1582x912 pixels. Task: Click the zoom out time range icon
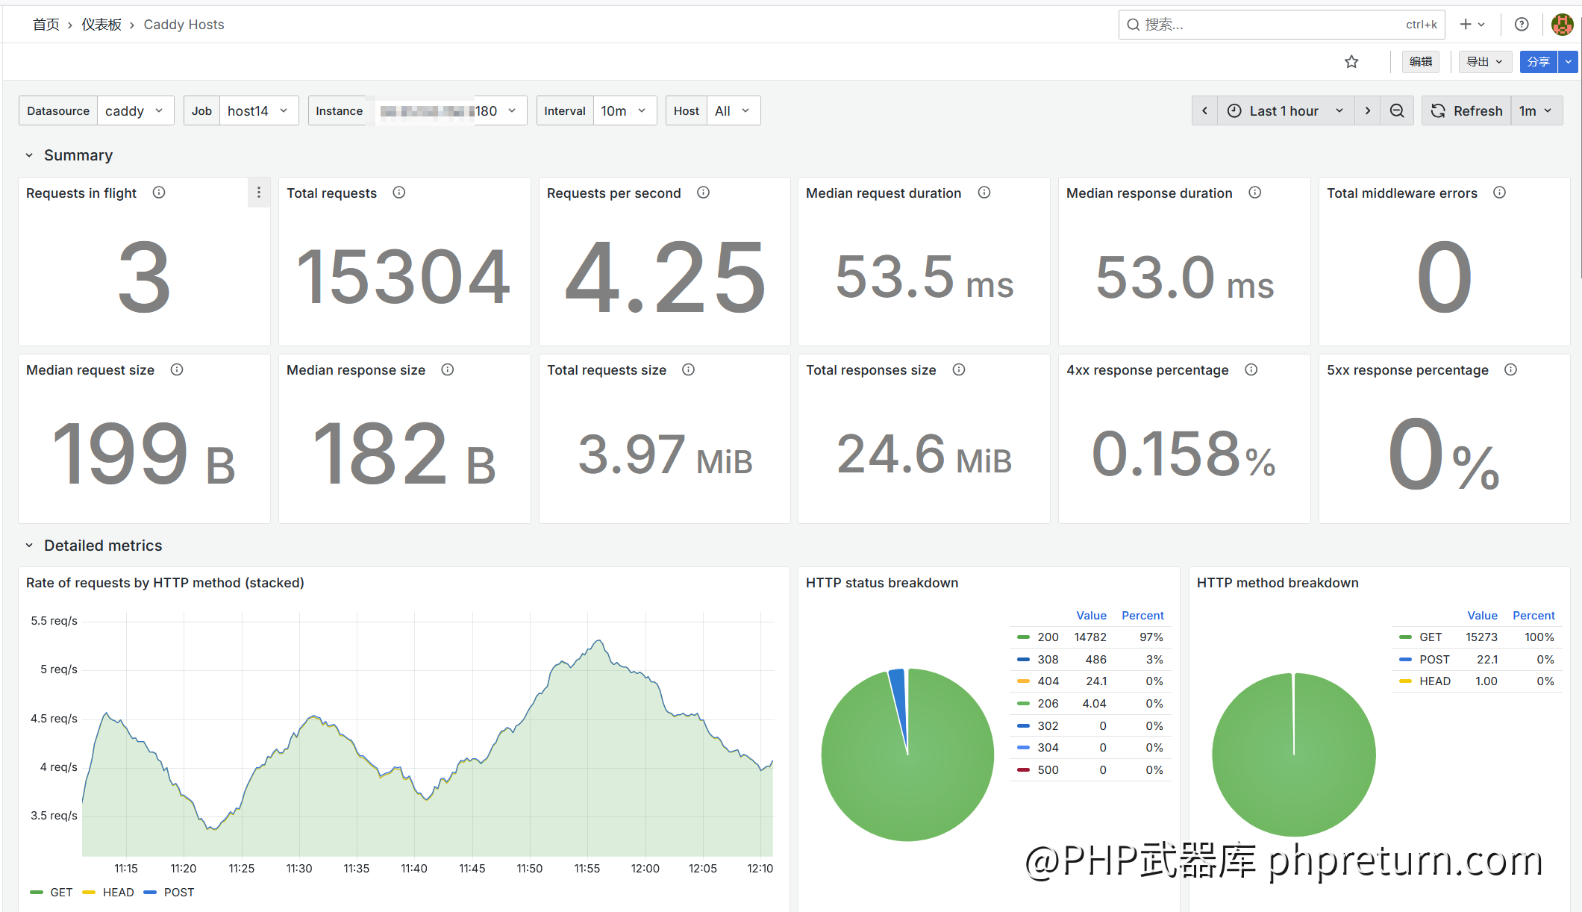coord(1397,110)
